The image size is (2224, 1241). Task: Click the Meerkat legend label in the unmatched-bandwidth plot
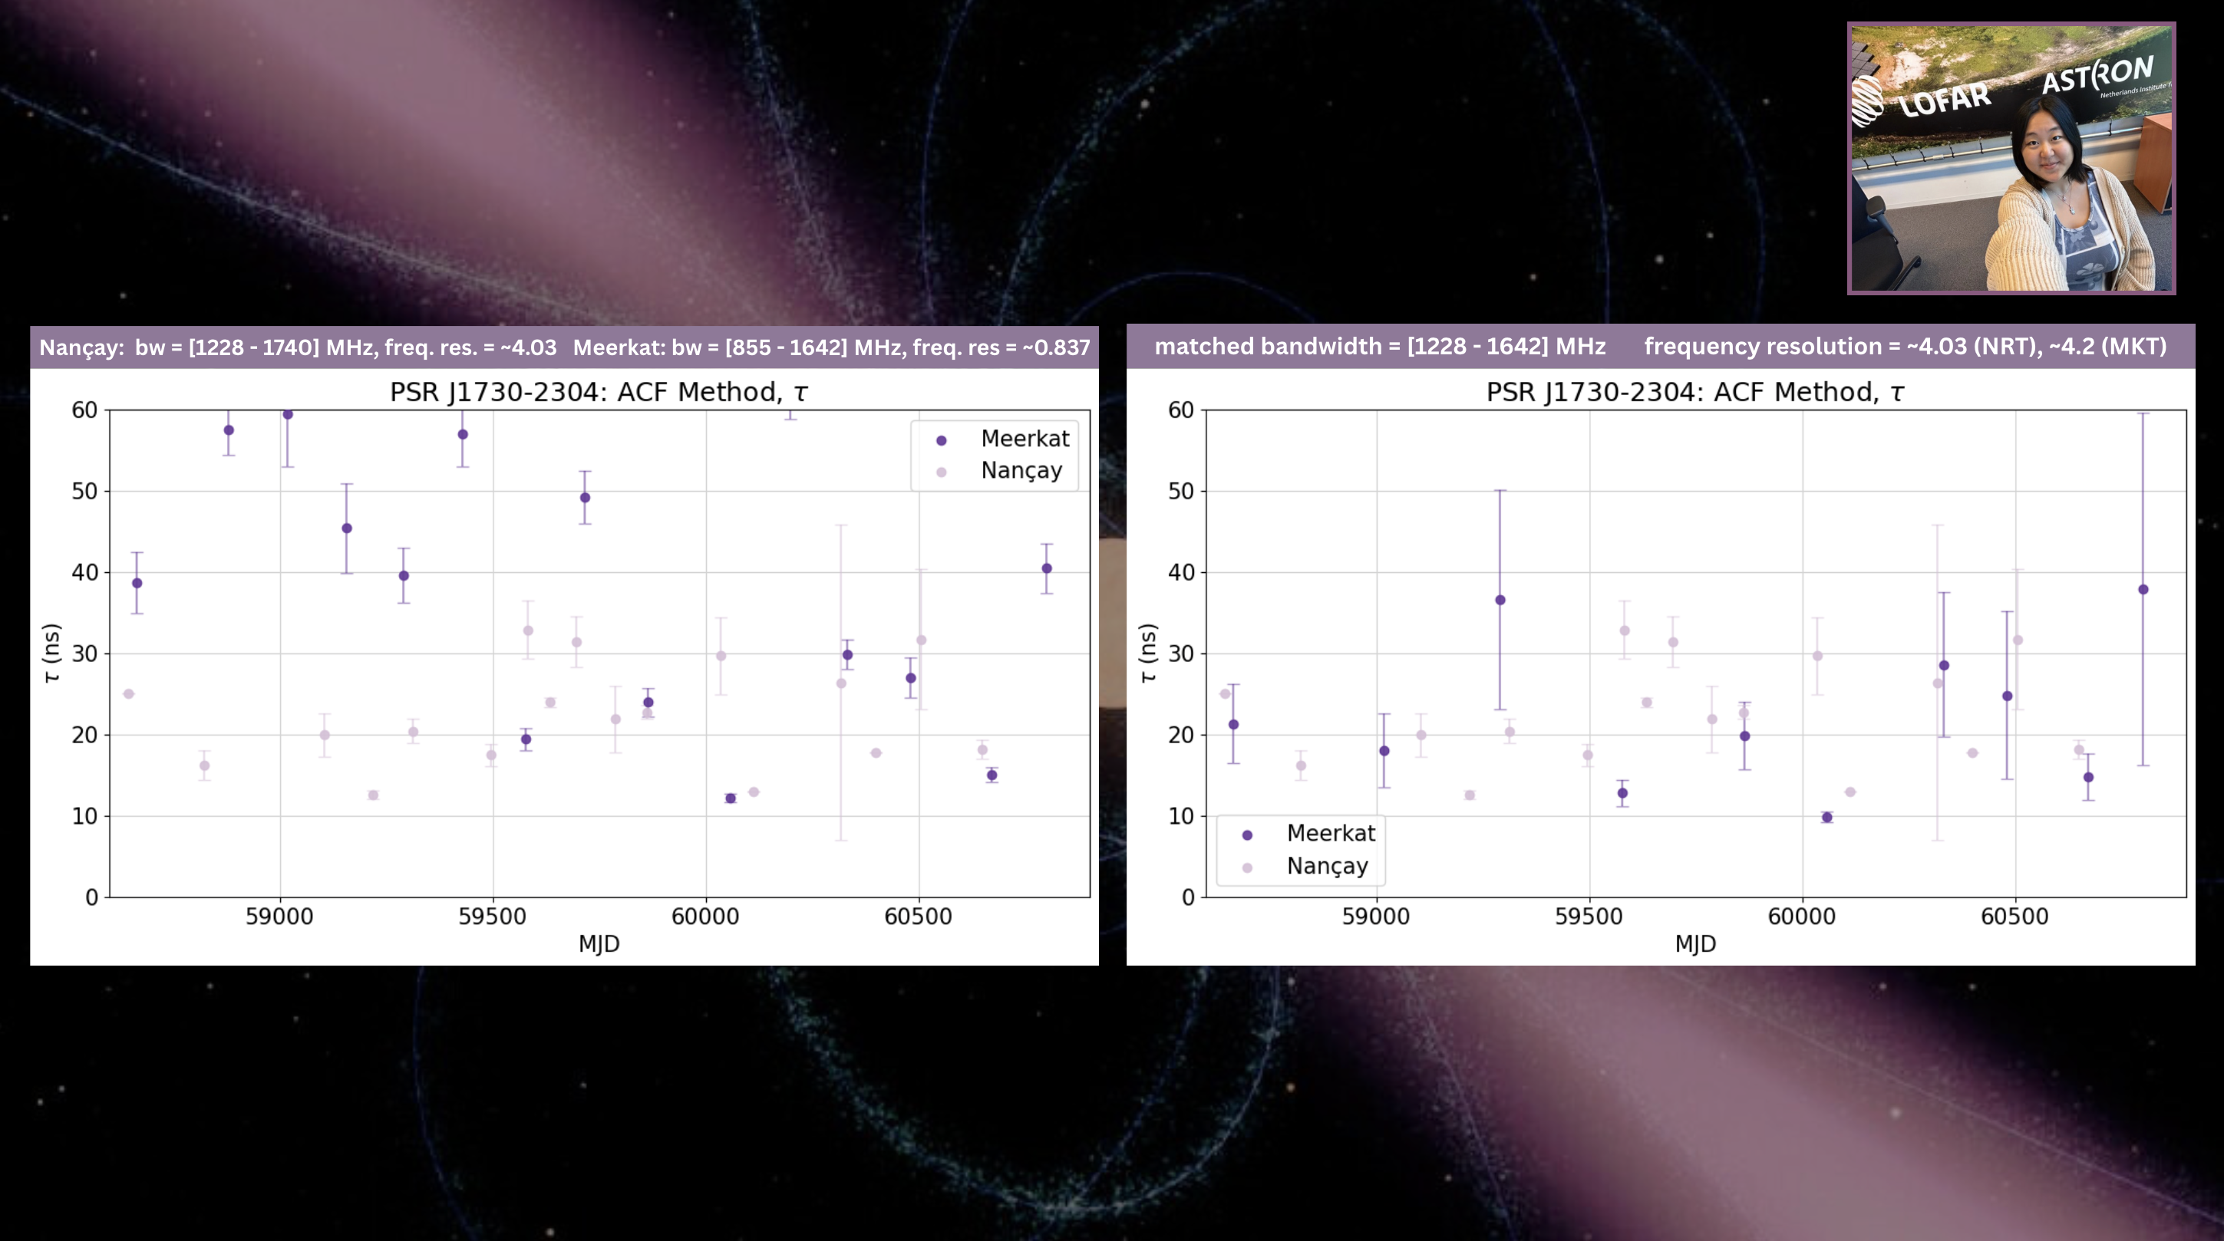tap(1025, 439)
